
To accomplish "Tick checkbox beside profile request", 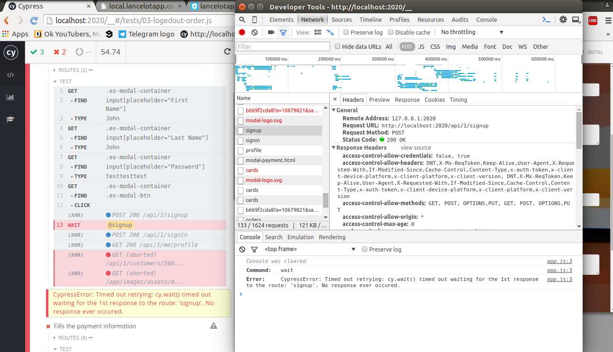I will tap(241, 150).
